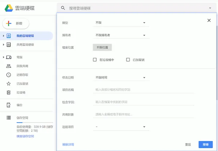Open 已加星號 starred items in sidebar

tap(22, 84)
